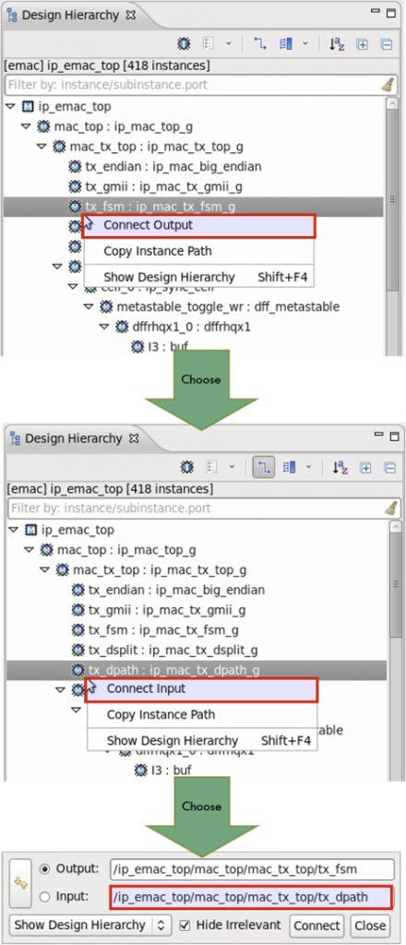The image size is (406, 945).
Task: Collapse mac_tx_top node in top tree
Action: pos(42,147)
